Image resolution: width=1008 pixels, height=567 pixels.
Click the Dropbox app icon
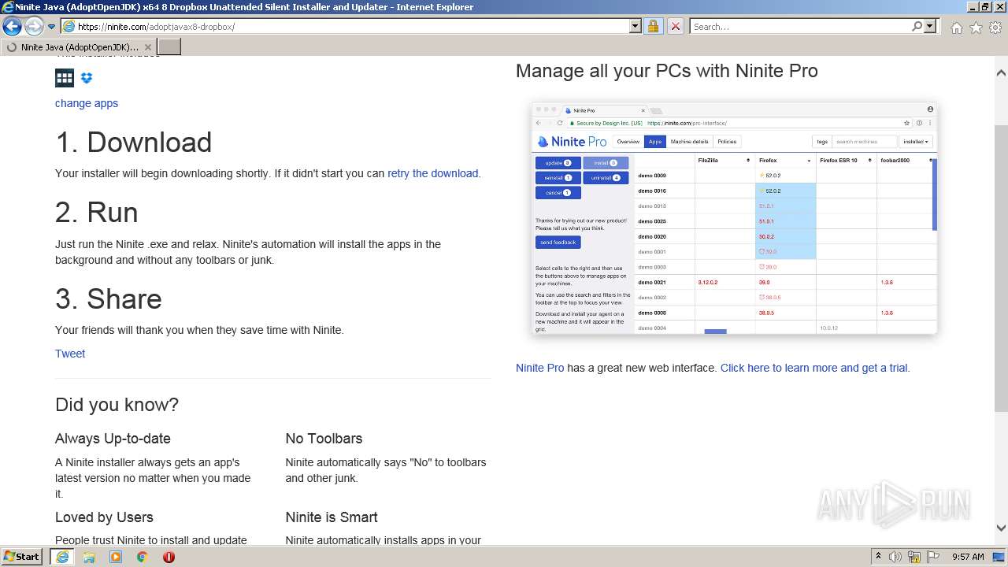[87, 78]
